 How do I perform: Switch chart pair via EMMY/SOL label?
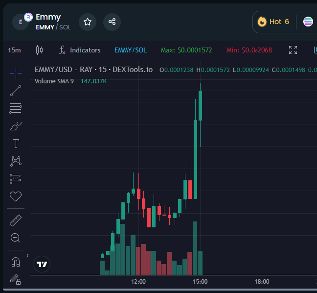coord(131,50)
